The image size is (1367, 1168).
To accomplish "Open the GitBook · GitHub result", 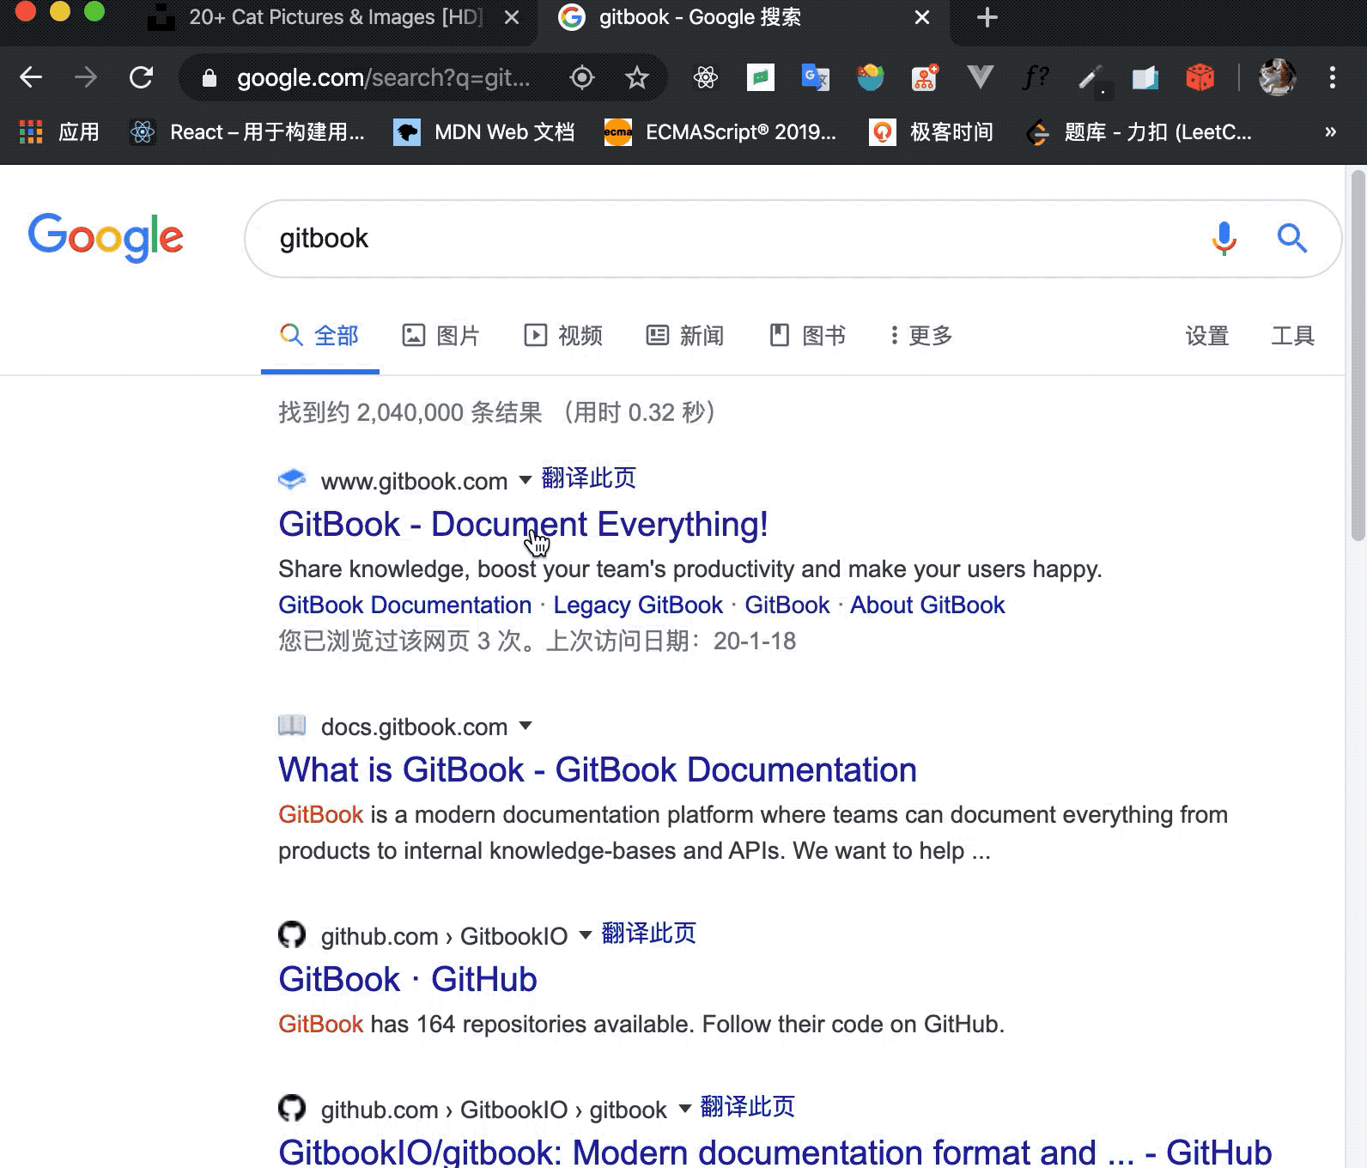I will [408, 979].
